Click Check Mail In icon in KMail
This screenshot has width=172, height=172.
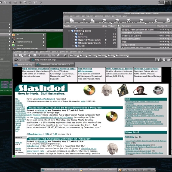pos(104,20)
